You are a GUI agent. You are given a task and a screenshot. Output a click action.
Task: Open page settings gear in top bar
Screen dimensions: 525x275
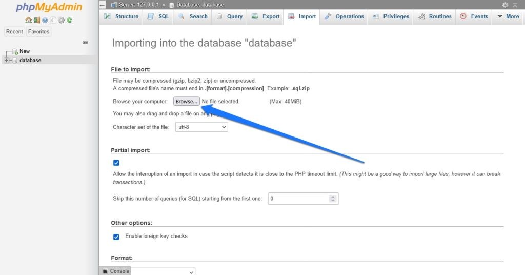[x=505, y=5]
